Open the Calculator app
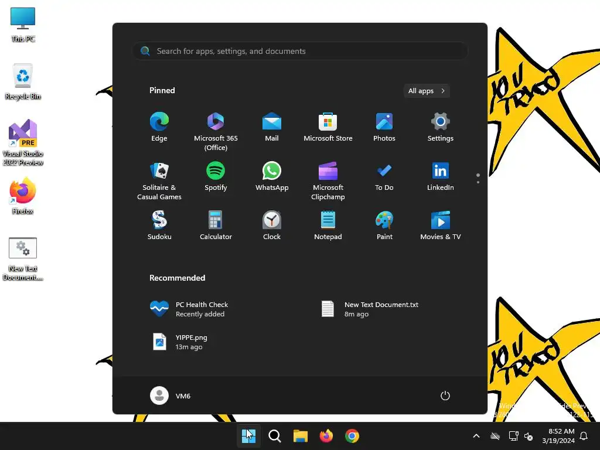Image resolution: width=600 pixels, height=450 pixels. (216, 226)
